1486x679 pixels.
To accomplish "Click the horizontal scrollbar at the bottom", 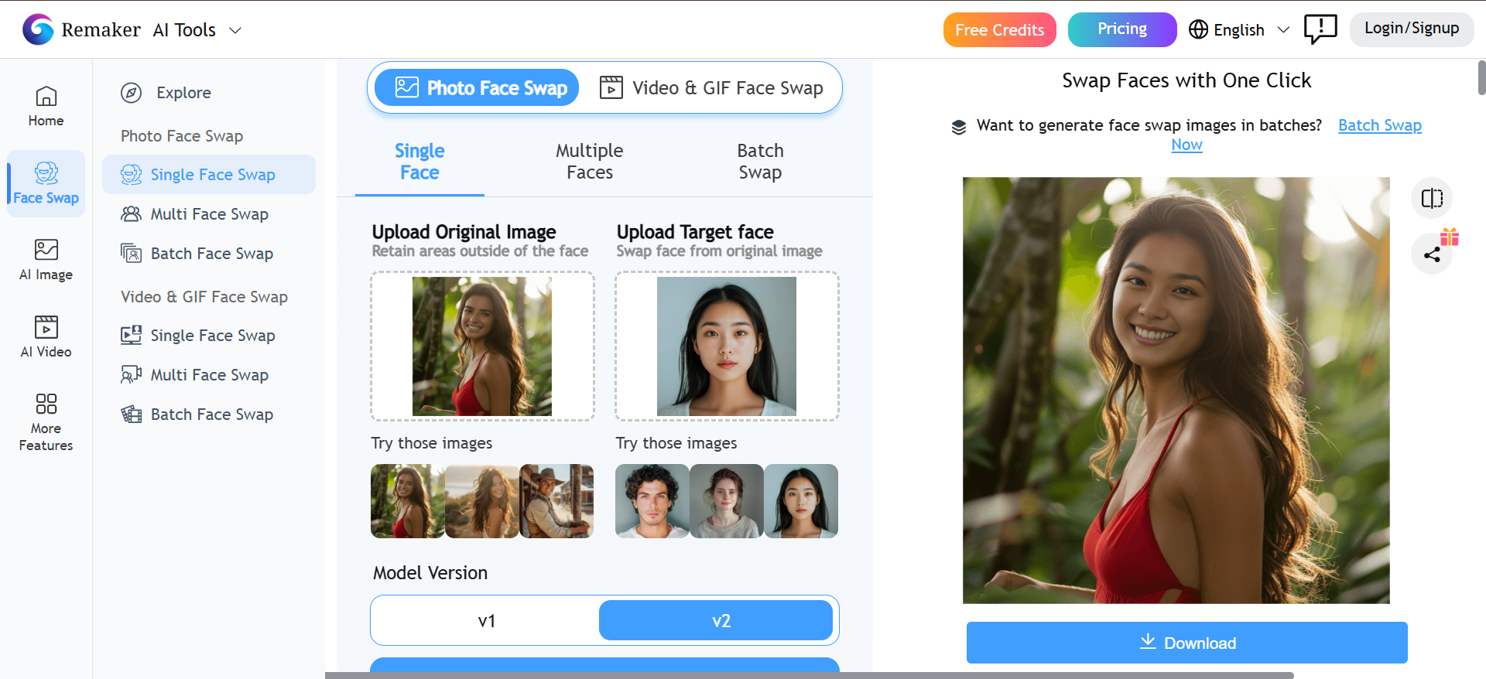I will [x=810, y=675].
